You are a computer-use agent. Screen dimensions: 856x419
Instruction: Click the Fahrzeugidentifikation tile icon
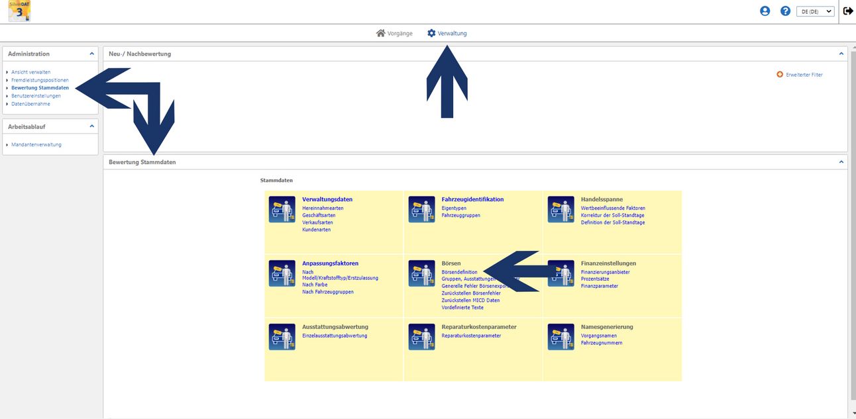[421, 209]
